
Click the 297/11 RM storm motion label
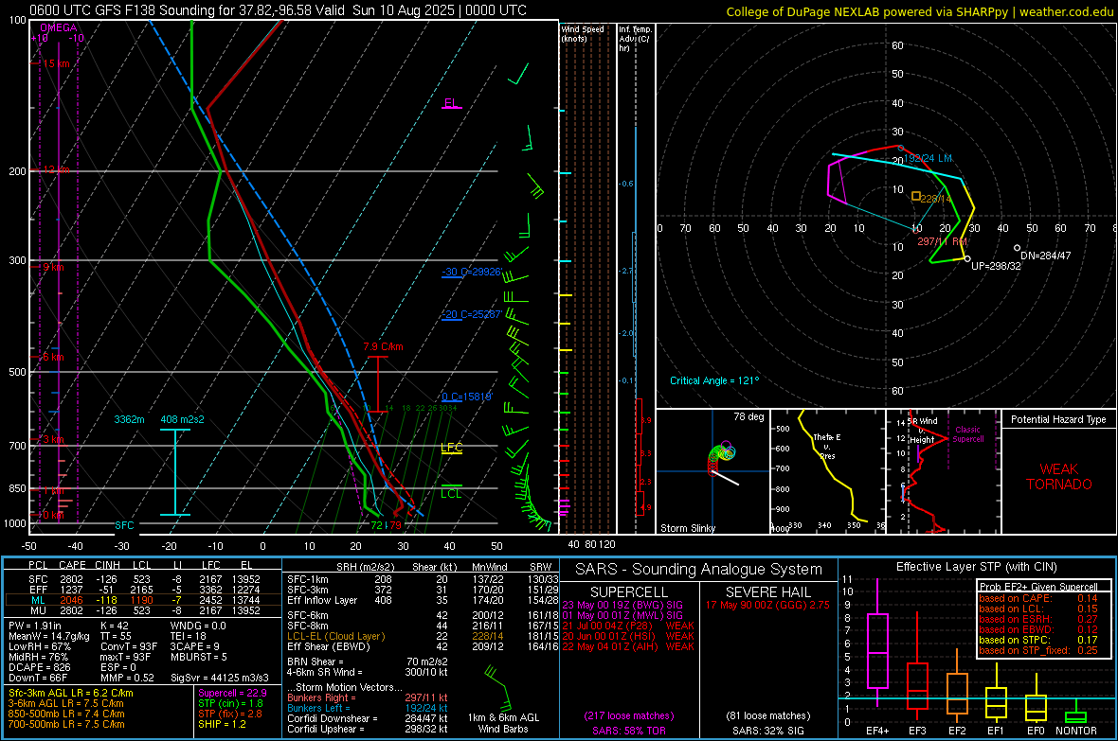tap(942, 241)
